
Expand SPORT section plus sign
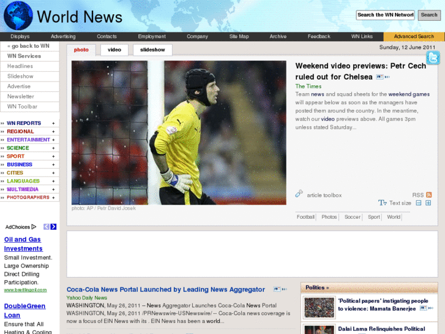tap(53, 156)
